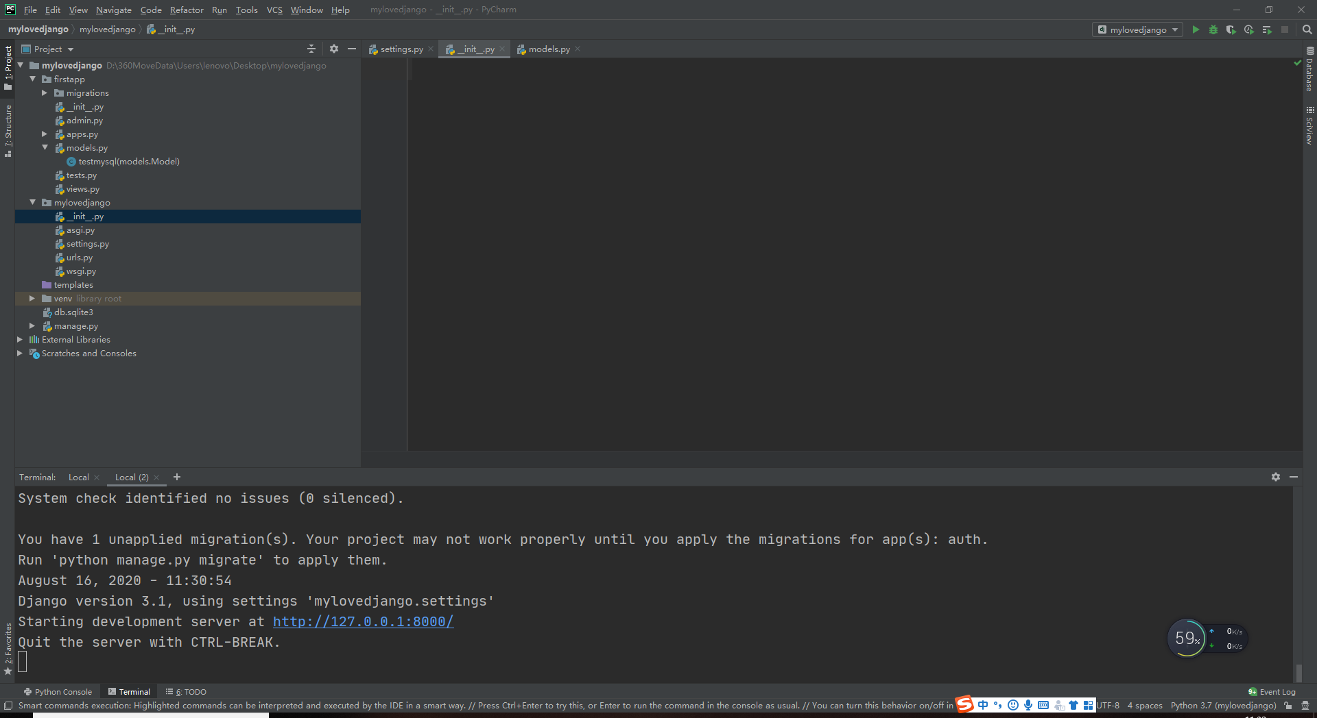Start debugging with the Debug icon
1317x718 pixels.
click(x=1213, y=29)
